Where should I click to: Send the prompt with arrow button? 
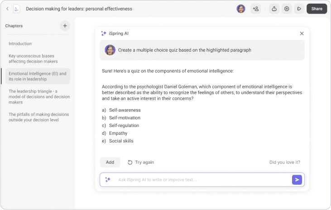[x=297, y=180]
